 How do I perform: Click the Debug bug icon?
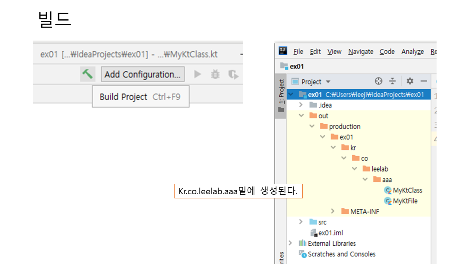coord(215,74)
